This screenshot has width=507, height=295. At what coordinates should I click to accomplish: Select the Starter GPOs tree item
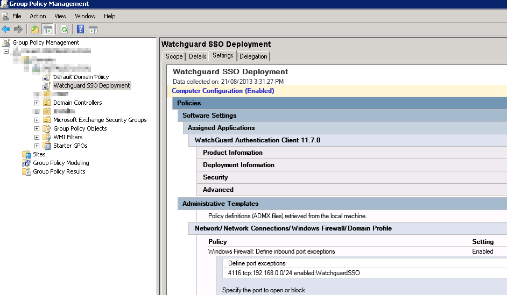point(71,146)
